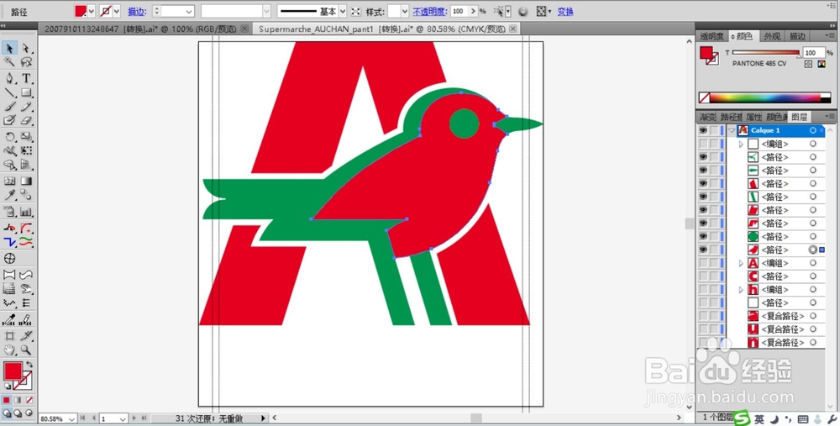Select the Column Graph tool
Screen dimensions: 840x426
click(26, 212)
